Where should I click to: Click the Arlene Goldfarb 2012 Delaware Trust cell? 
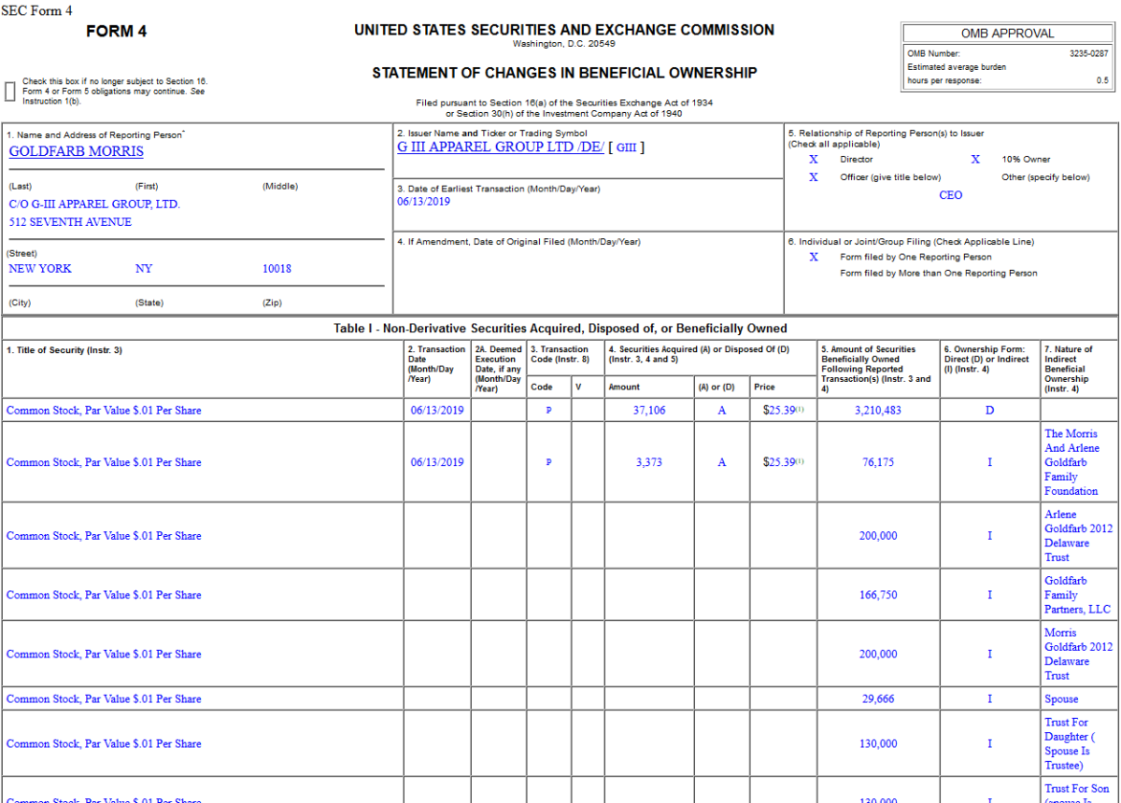click(x=1078, y=536)
